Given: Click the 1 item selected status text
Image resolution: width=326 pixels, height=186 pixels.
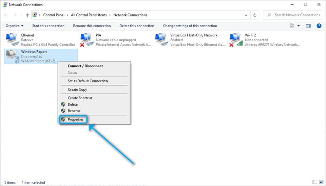Looking at the screenshot, I should (33, 183).
